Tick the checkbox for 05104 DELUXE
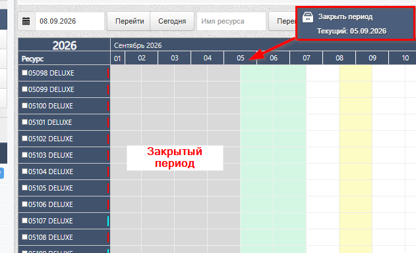Screen dimensions: 416x253 pos(24,171)
